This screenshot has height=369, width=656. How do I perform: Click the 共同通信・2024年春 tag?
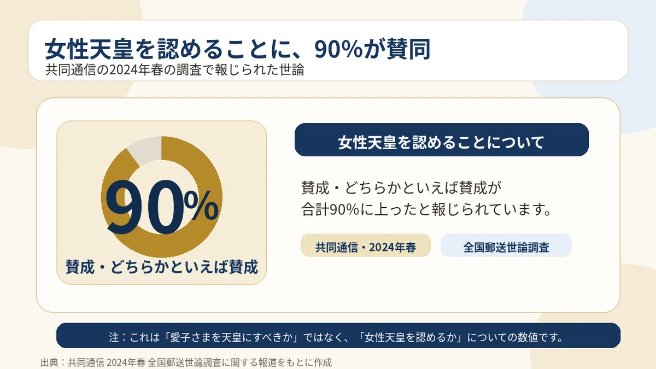click(x=366, y=245)
